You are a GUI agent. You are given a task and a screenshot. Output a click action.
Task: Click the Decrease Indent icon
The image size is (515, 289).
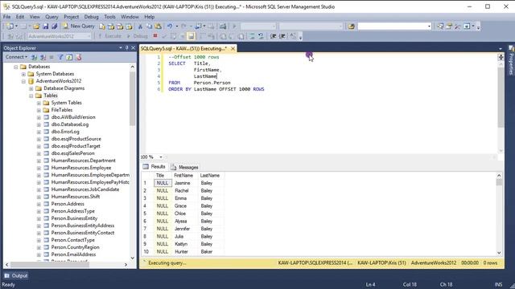point(273,36)
